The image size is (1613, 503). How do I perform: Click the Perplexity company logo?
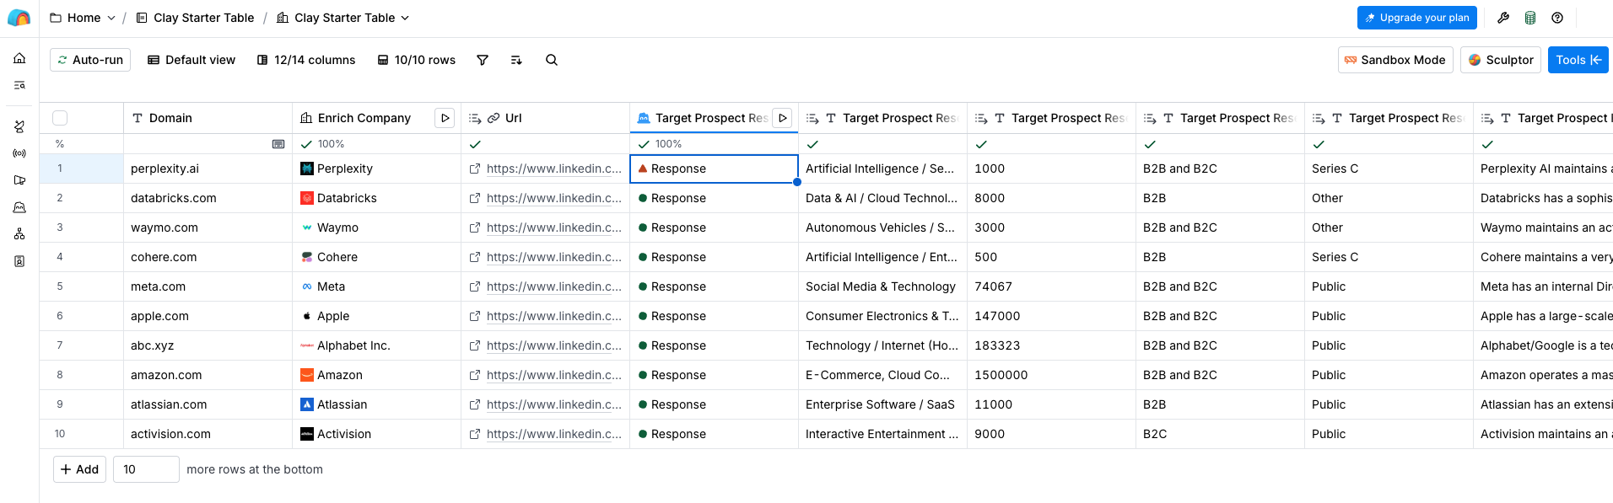307,169
